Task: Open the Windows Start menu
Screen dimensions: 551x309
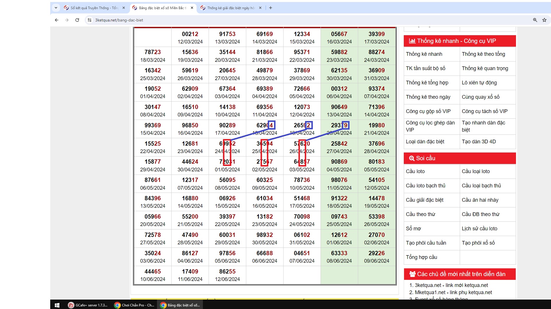Action: click(x=57, y=305)
